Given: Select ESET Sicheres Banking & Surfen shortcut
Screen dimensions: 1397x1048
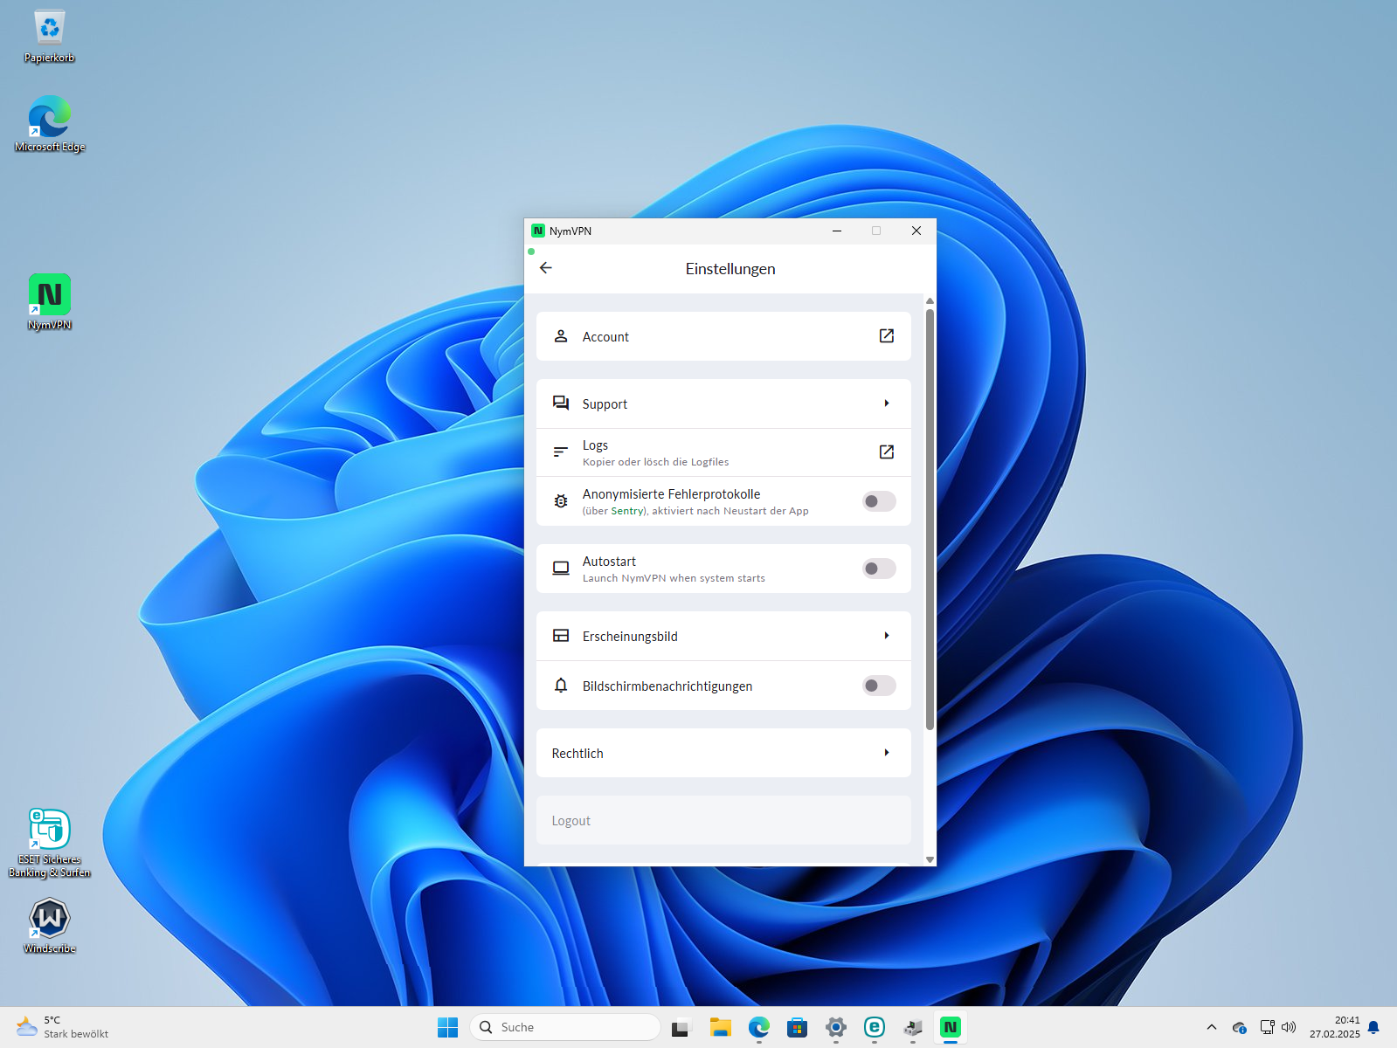Looking at the screenshot, I should pyautogui.click(x=50, y=843).
